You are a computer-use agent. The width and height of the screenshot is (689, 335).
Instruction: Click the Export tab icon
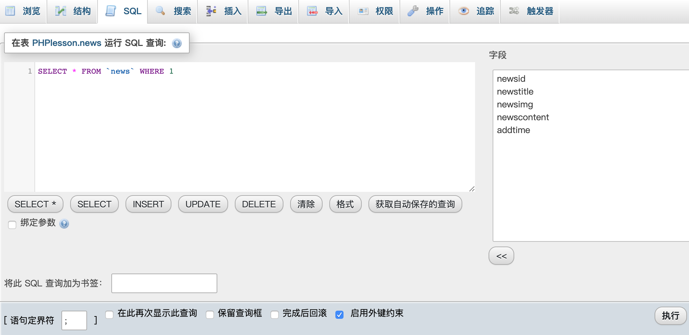[x=261, y=11]
